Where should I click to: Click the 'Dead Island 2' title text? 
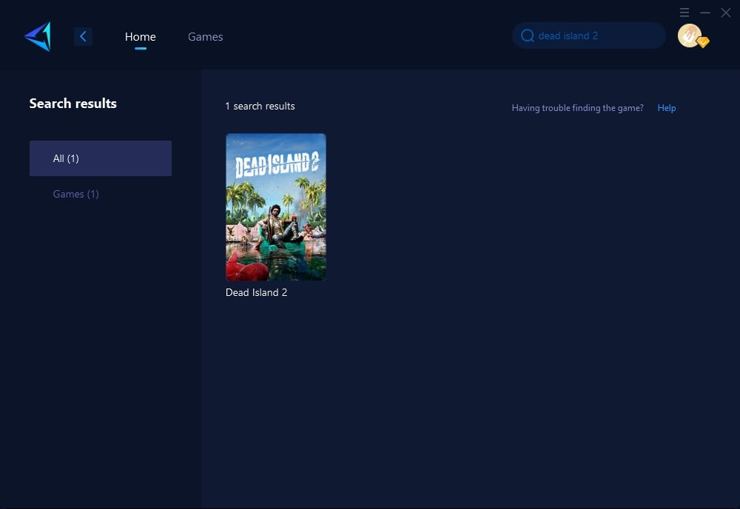pos(256,292)
